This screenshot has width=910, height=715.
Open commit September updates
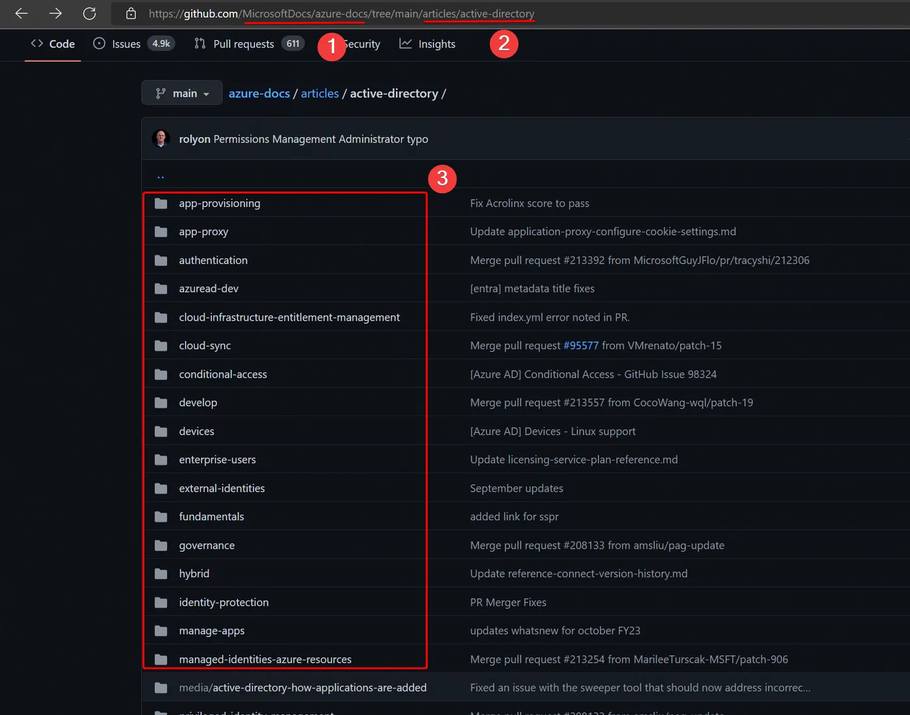pyautogui.click(x=517, y=488)
